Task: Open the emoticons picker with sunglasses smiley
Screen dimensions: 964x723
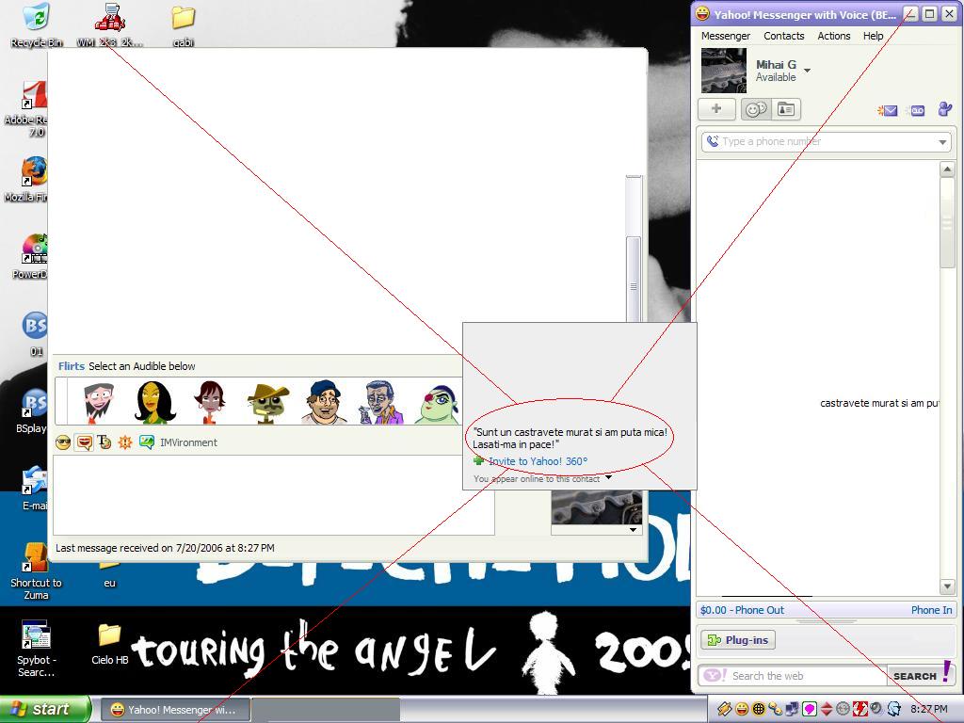Action: click(63, 442)
